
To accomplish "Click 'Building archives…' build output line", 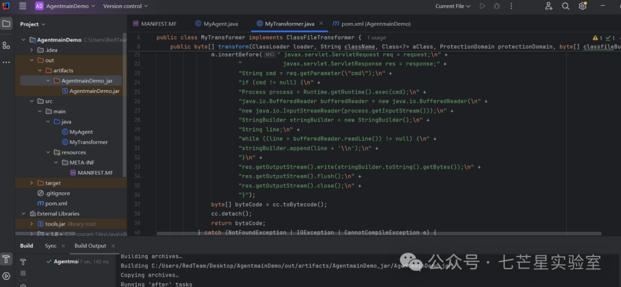I will [152, 256].
